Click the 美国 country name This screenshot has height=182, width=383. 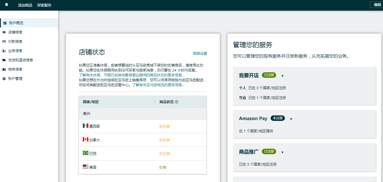click(93, 167)
